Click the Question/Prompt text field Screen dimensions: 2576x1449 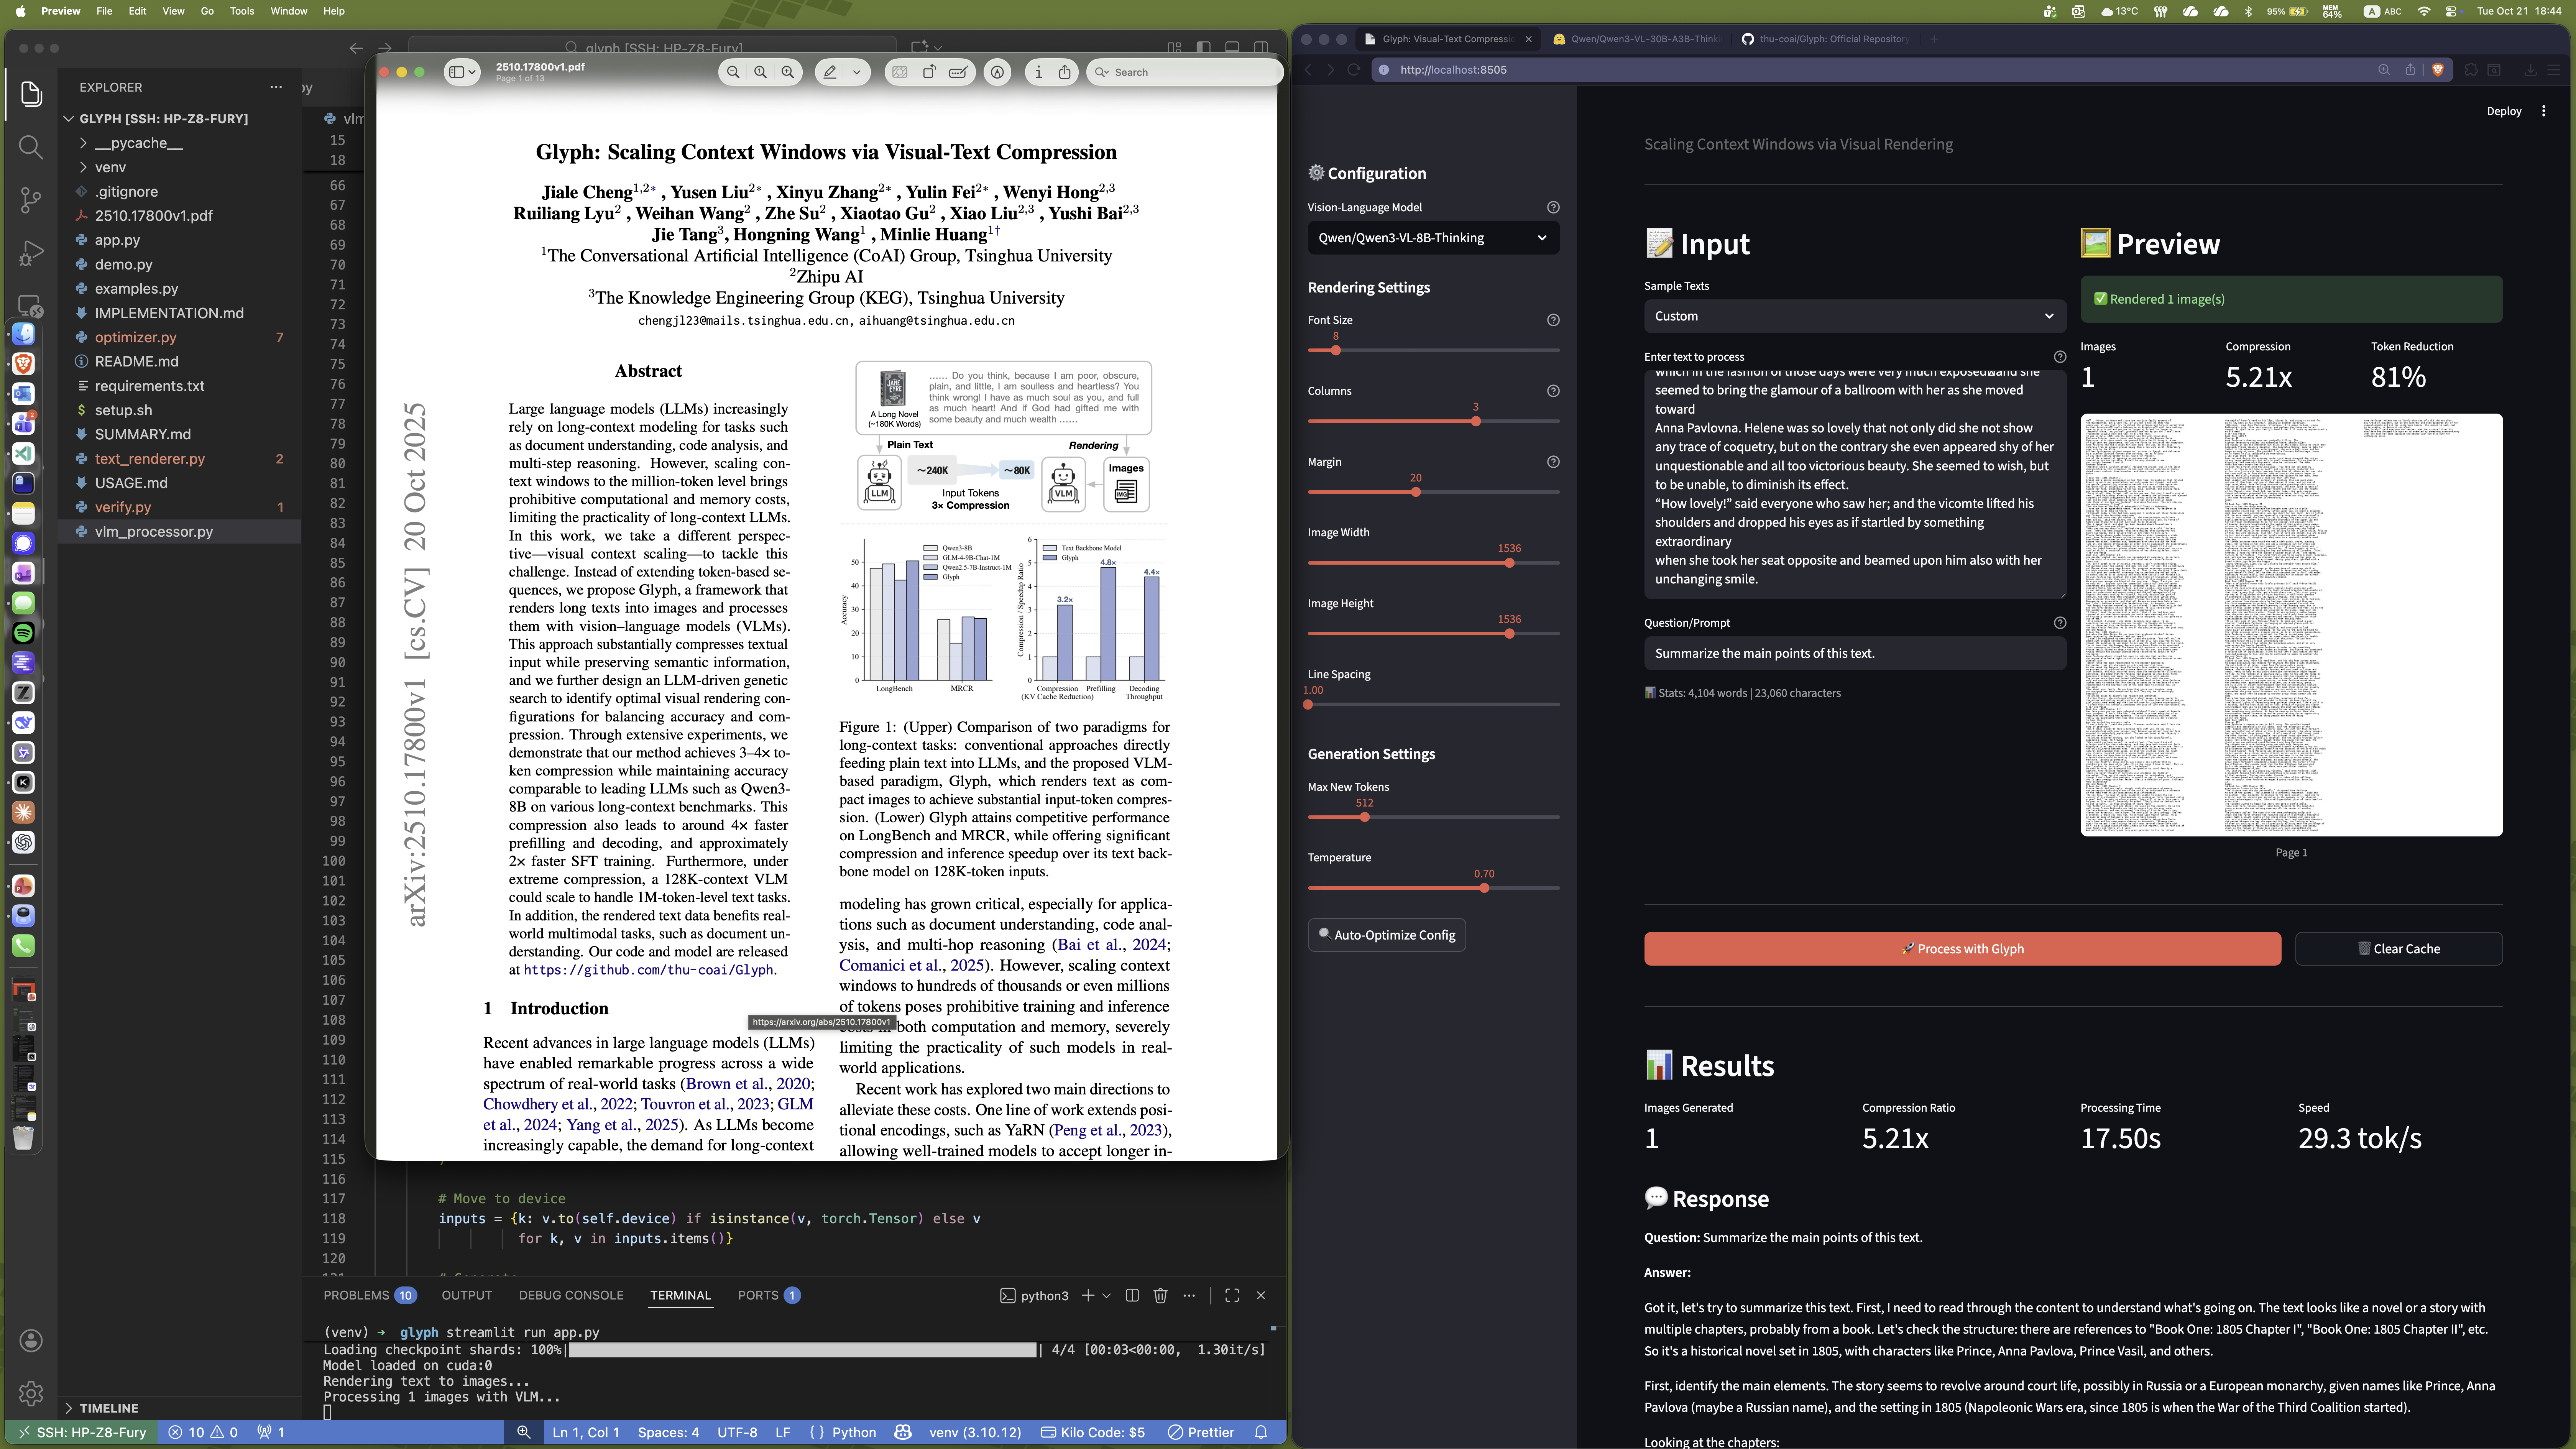coord(1854,653)
